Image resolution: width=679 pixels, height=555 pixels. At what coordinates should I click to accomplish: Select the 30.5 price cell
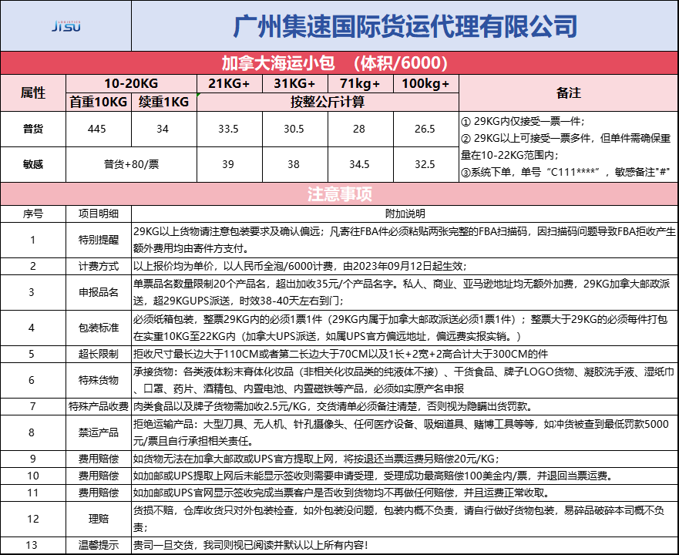(x=295, y=129)
